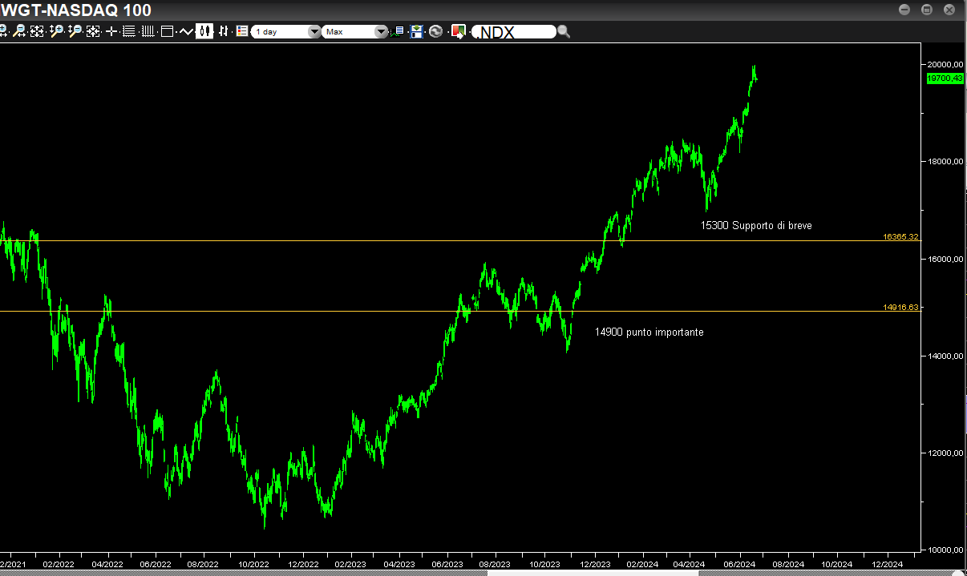Open the chart legend/properties icon
Viewport: 967px width, 576px height.
coord(241,31)
